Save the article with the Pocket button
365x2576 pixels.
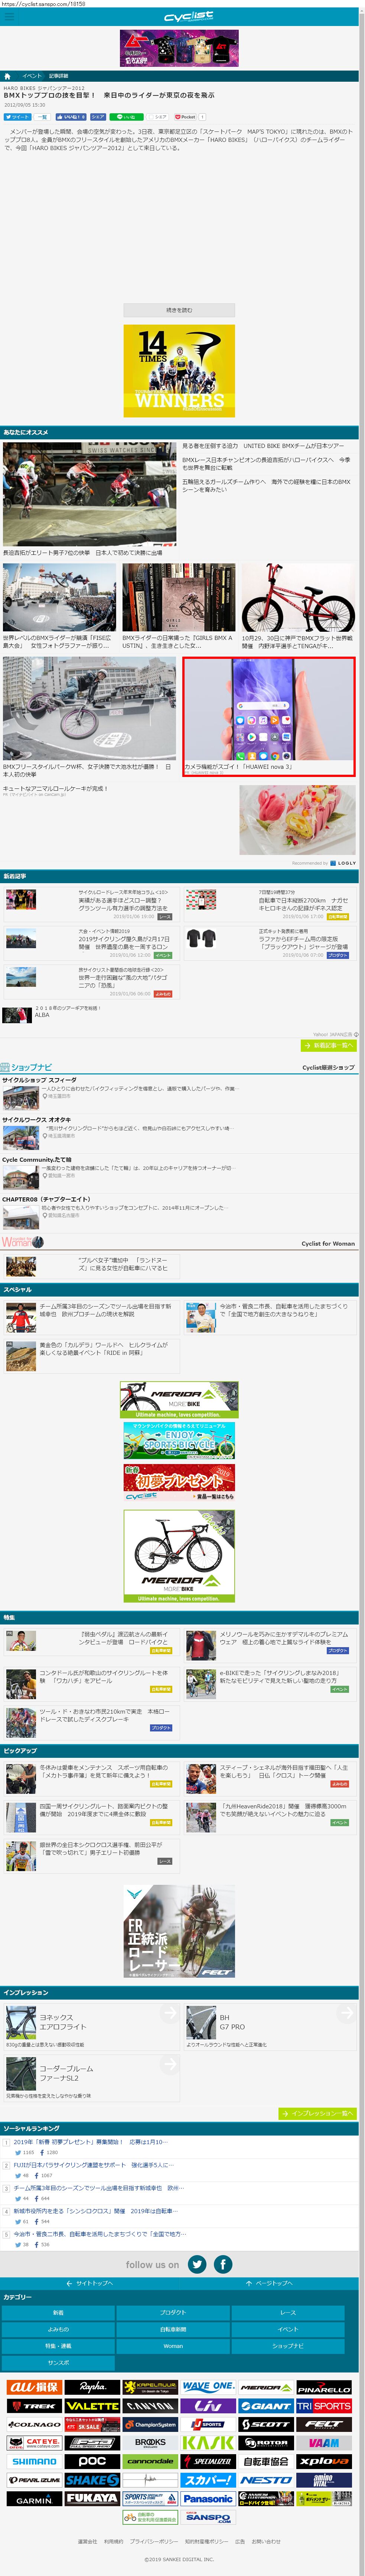[184, 117]
